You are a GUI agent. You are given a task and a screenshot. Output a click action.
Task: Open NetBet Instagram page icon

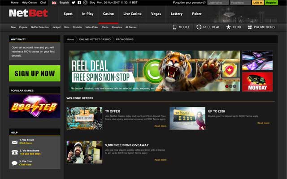pyautogui.click(x=85, y=3)
